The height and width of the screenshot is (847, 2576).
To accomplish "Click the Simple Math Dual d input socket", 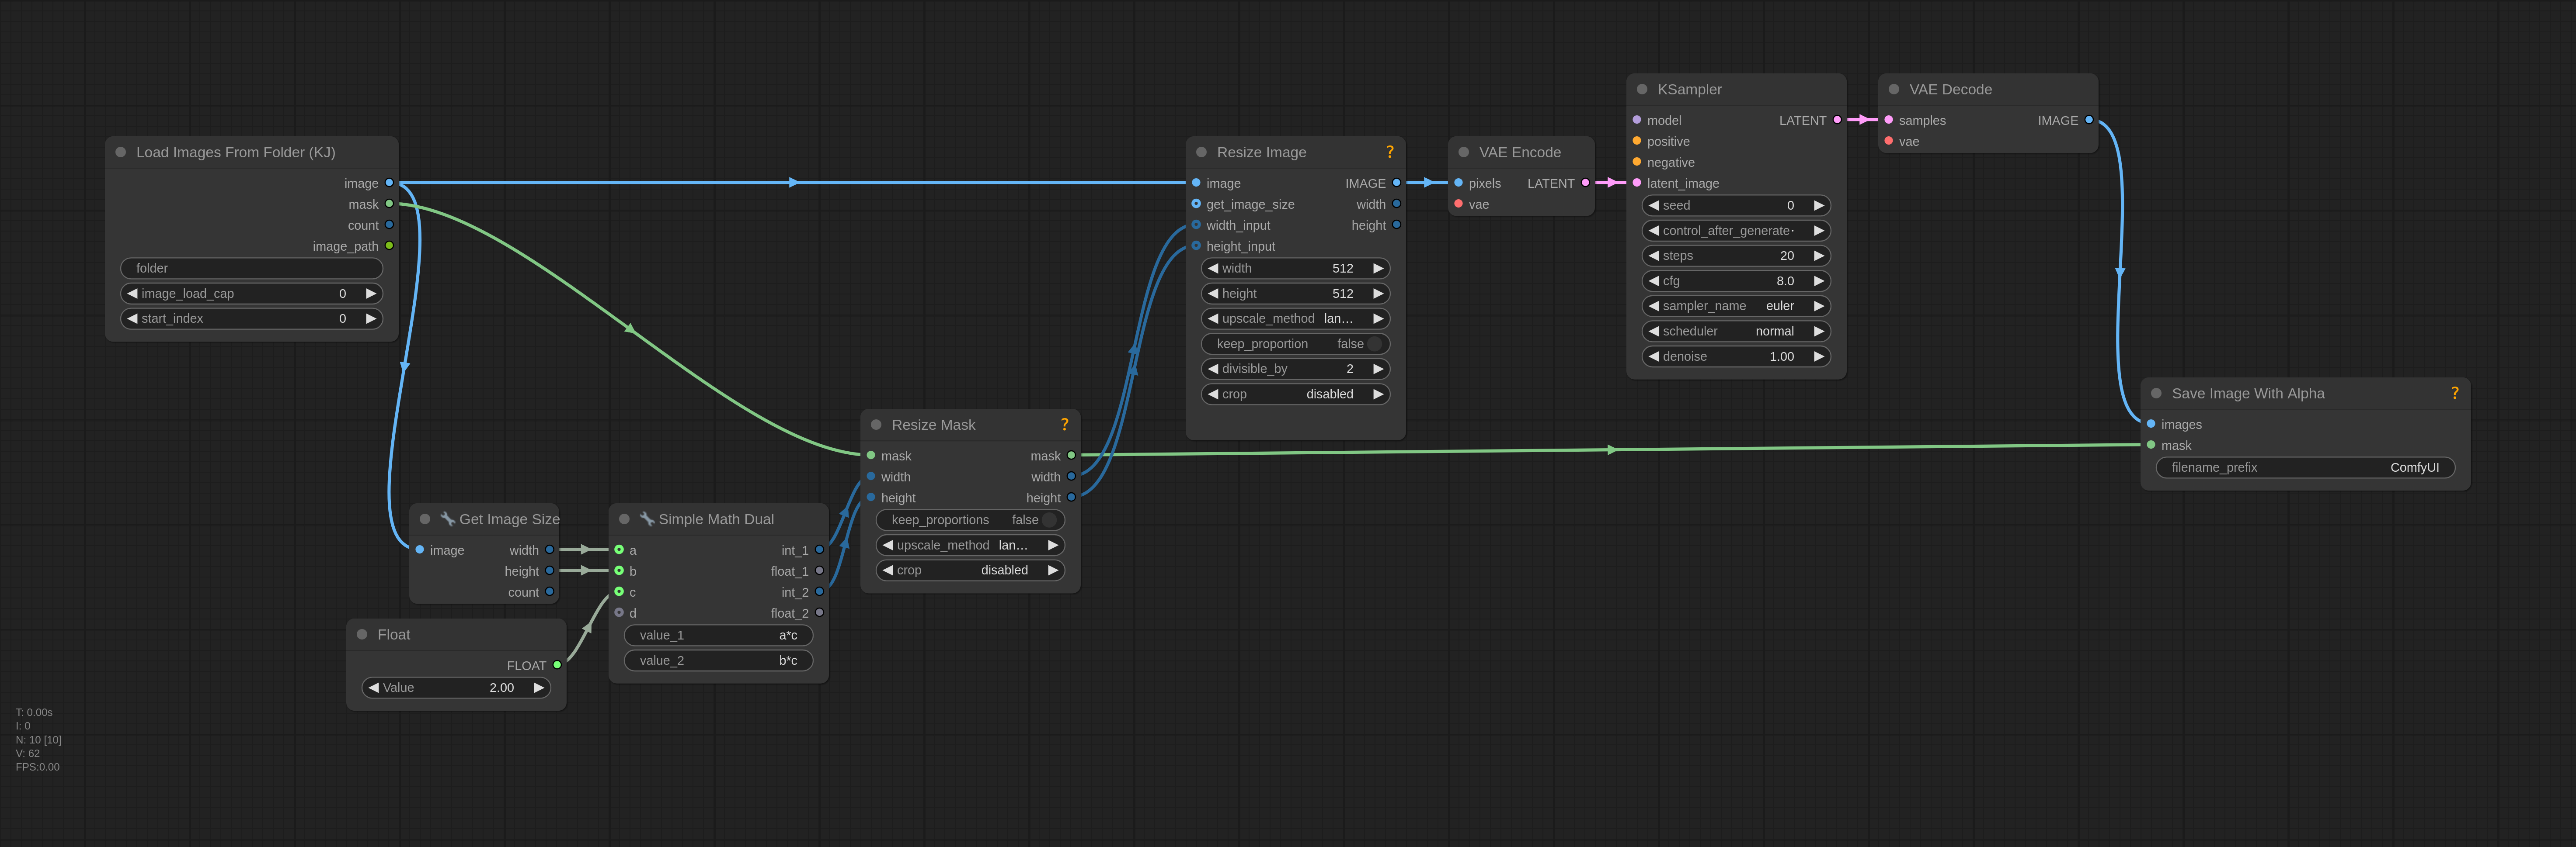I will pyautogui.click(x=619, y=612).
